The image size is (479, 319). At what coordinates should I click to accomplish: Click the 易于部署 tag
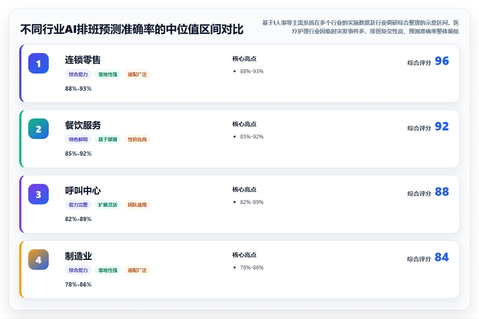pyautogui.click(x=108, y=139)
